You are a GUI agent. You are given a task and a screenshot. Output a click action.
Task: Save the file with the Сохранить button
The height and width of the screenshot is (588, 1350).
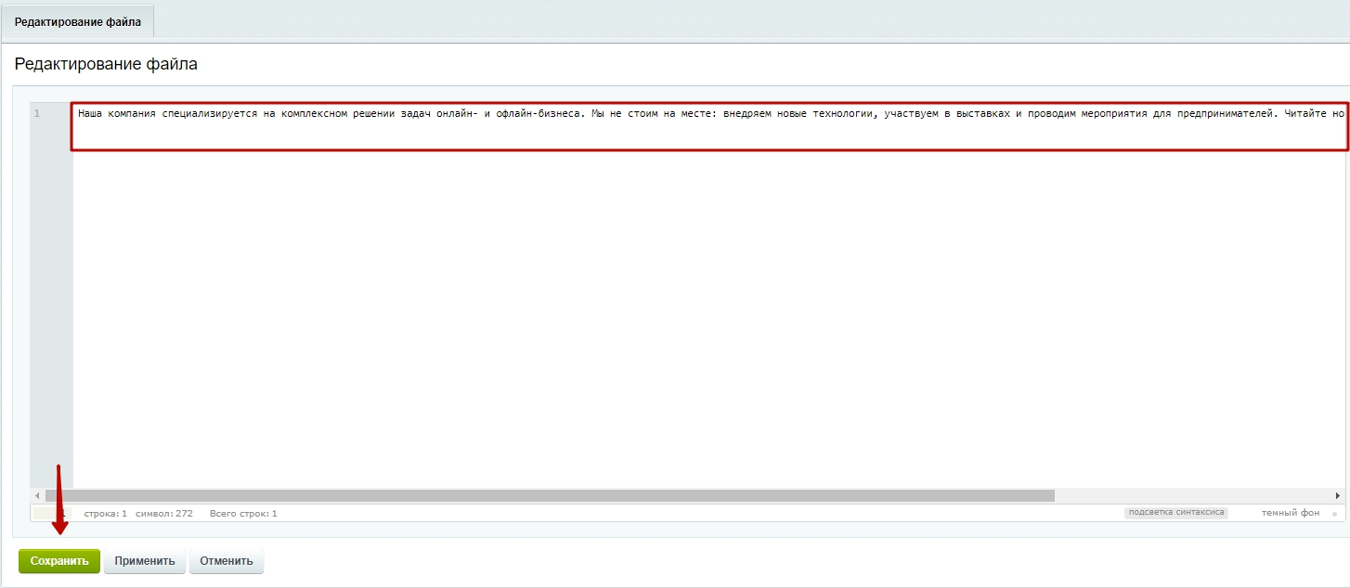tap(59, 561)
